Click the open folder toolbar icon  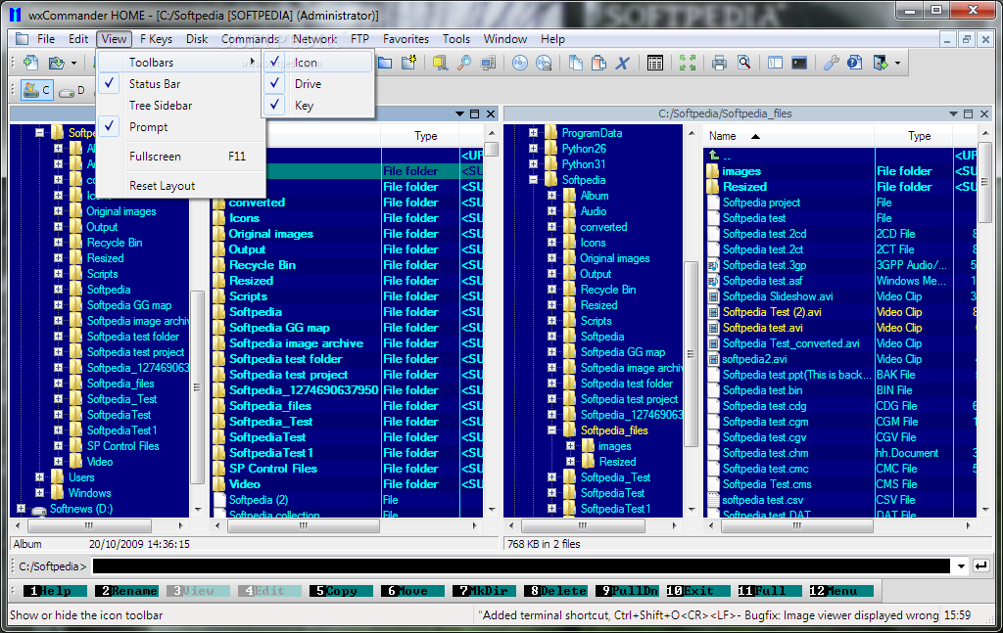(x=56, y=63)
